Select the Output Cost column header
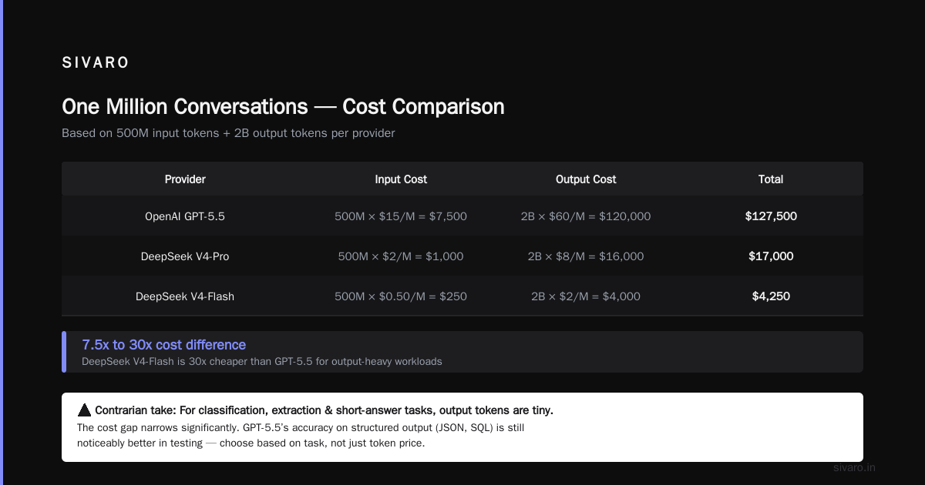Viewport: 925px width, 485px height. point(586,179)
